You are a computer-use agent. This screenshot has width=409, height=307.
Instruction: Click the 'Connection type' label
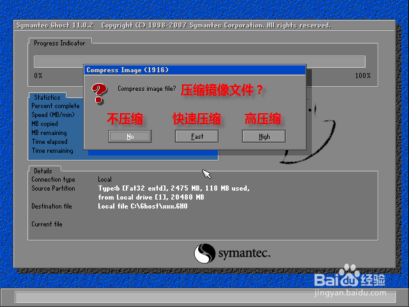point(53,179)
